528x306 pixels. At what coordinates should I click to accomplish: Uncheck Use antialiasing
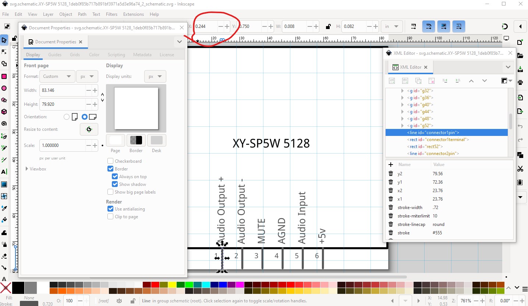(x=110, y=209)
